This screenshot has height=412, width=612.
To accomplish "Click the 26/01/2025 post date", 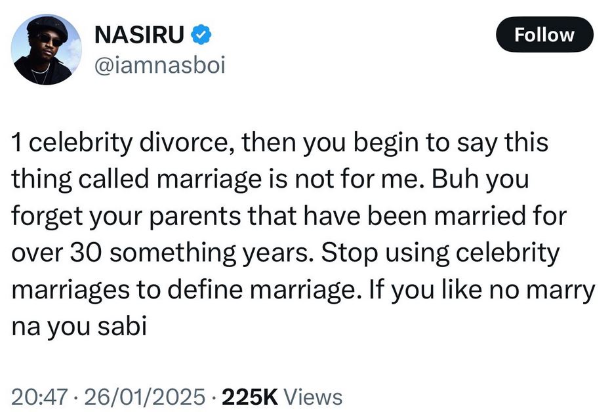I will click(140, 396).
